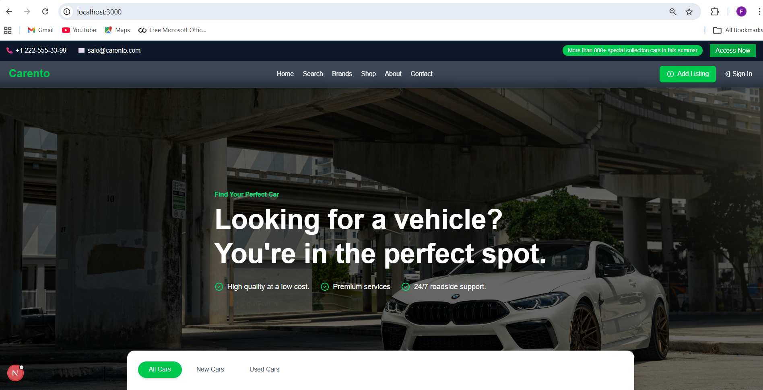Open the apps grid icon in bookmarks bar
Screen dimensions: 763x390
pyautogui.click(x=8, y=30)
